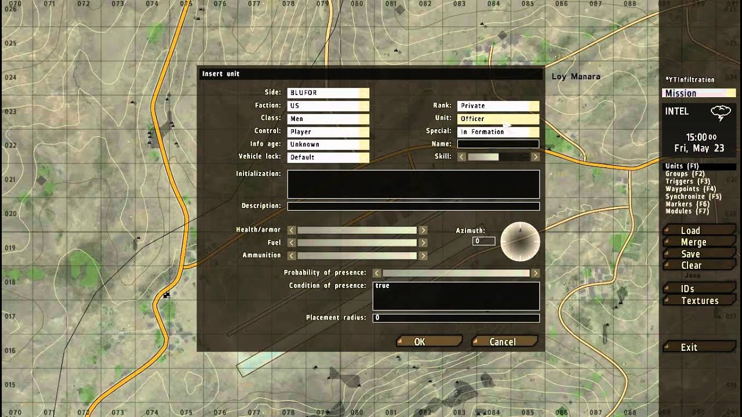742x417 pixels.
Task: Click the weather cloud icon in Intel
Action: (721, 113)
